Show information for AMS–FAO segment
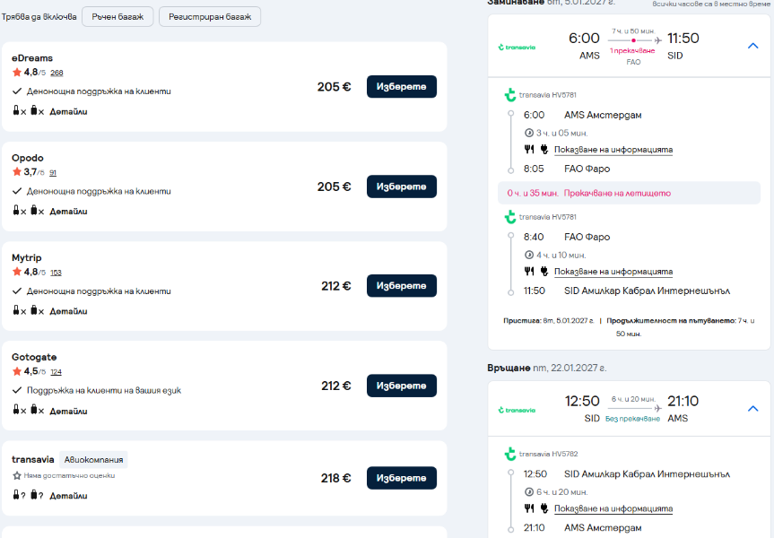 pos(613,150)
